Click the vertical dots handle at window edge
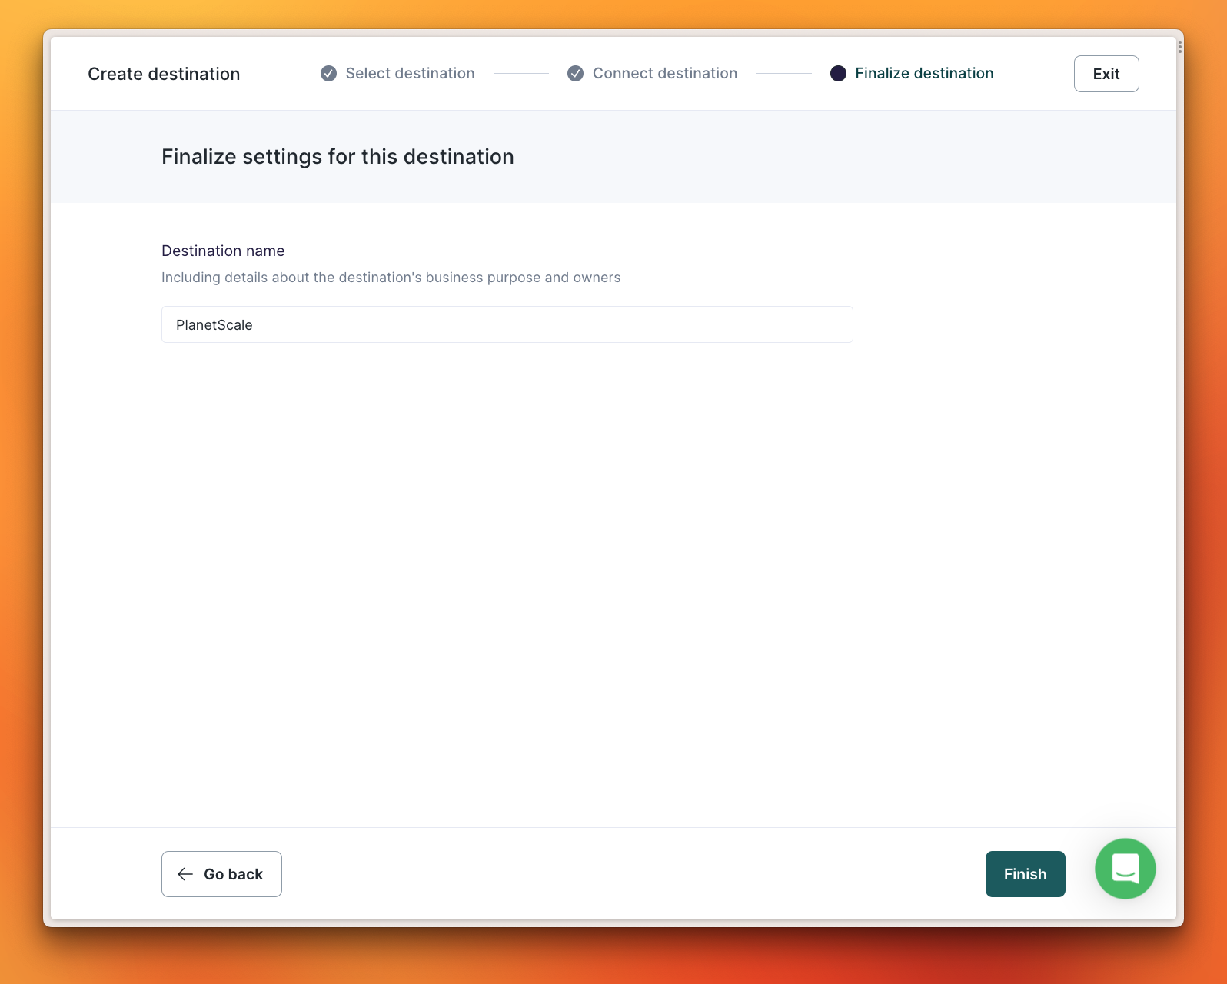1227x984 pixels. pos(1179,48)
